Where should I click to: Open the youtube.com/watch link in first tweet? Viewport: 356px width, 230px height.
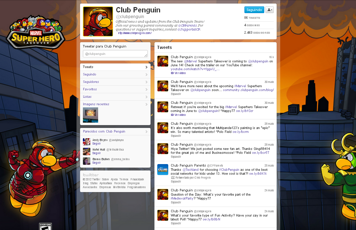tap(195, 69)
